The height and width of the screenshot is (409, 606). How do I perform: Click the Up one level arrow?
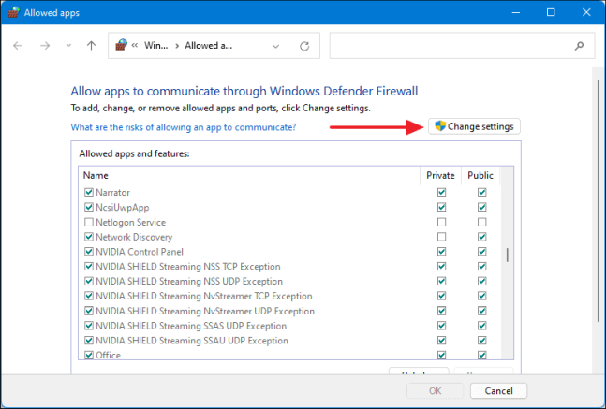(x=91, y=45)
